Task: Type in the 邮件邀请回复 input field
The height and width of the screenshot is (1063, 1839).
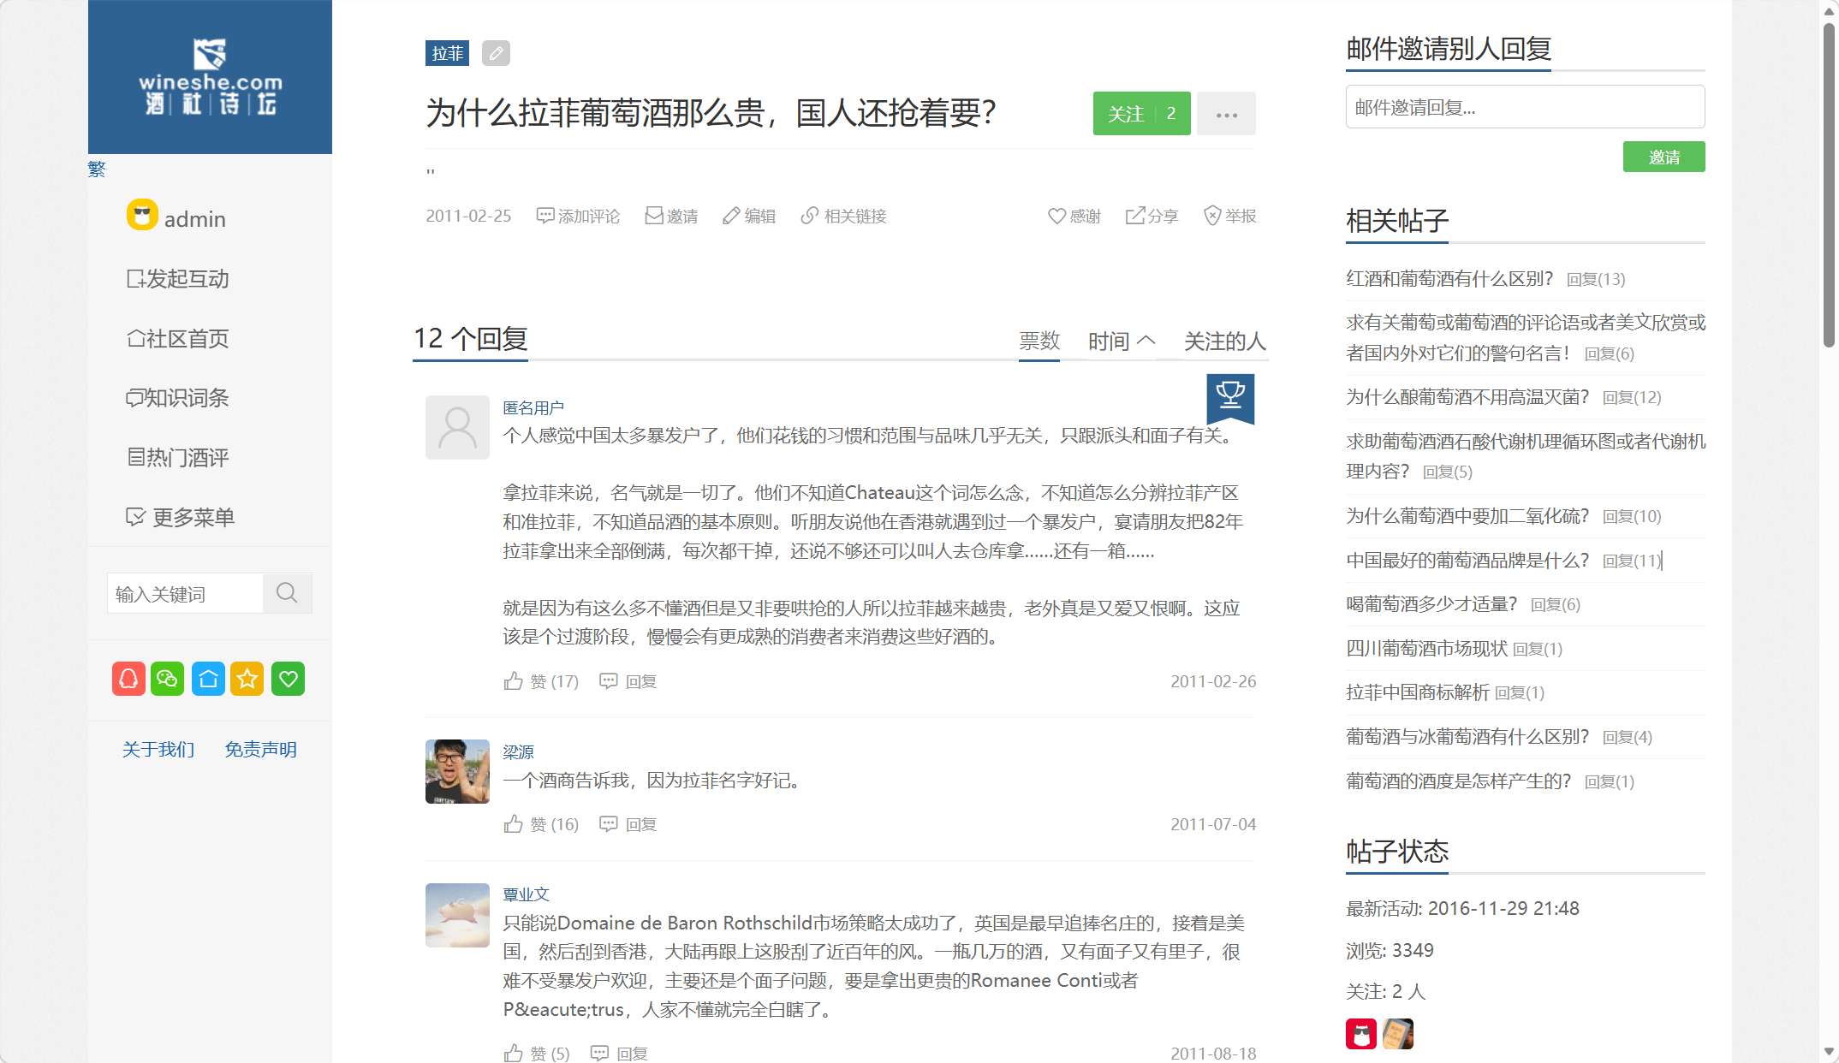Action: click(1524, 106)
